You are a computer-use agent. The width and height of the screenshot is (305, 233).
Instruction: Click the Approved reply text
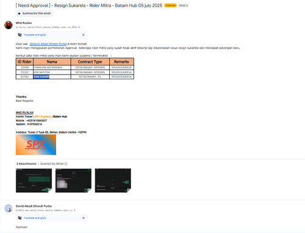(21, 227)
